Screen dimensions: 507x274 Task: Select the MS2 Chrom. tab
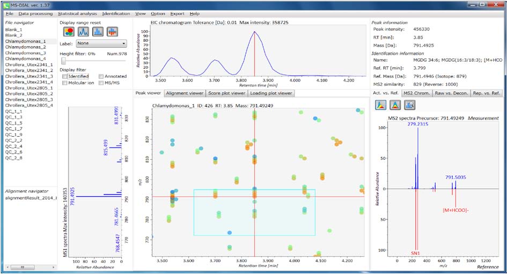click(x=416, y=93)
